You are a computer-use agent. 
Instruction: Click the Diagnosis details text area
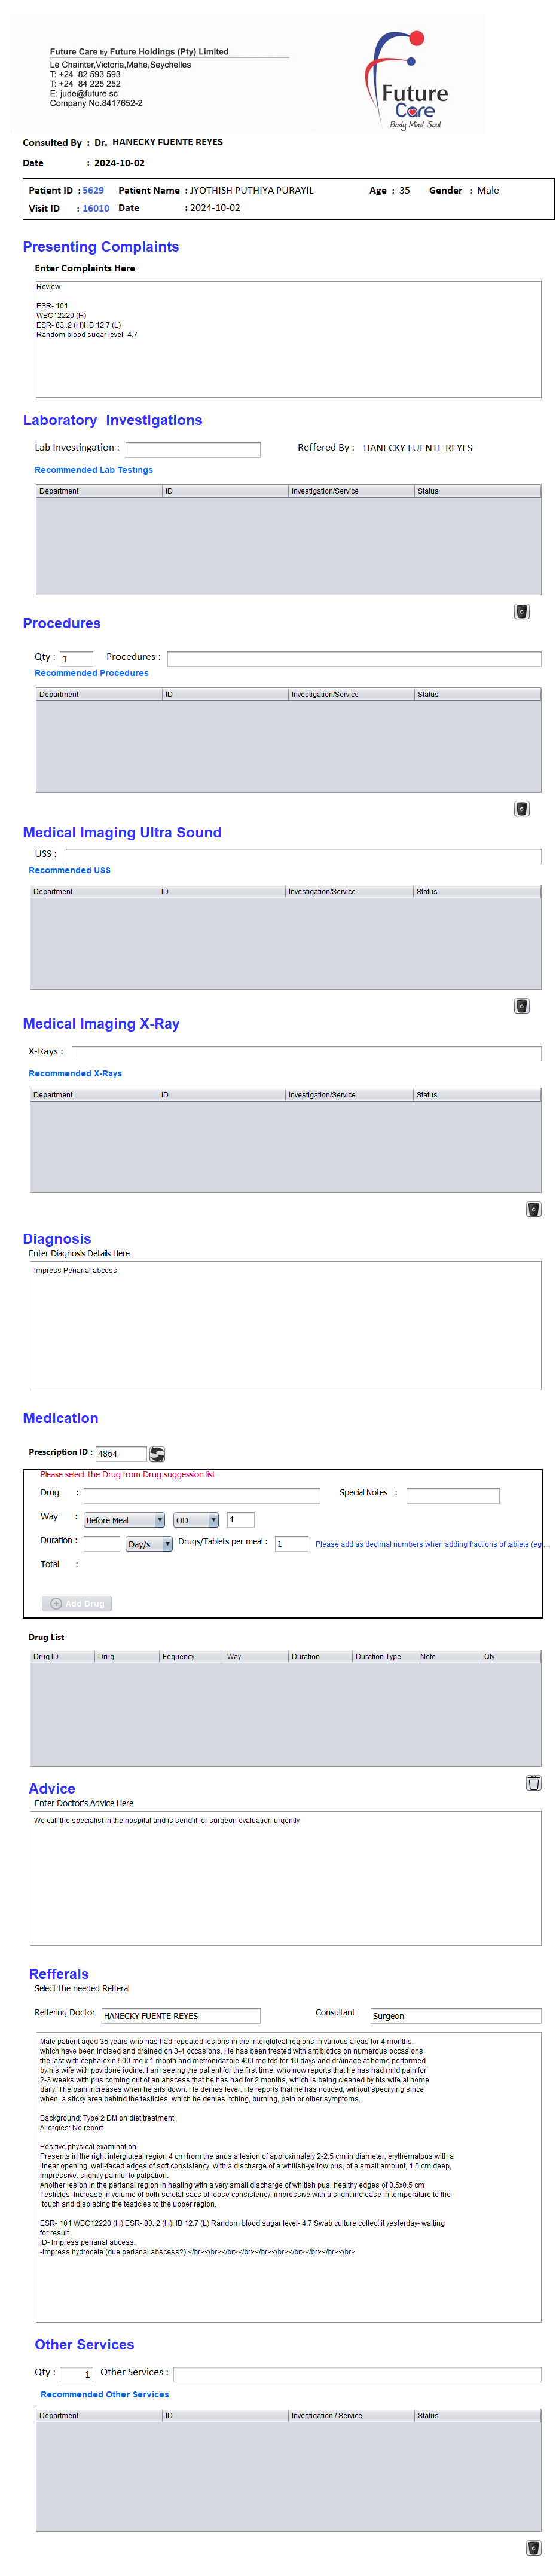pos(285,1325)
